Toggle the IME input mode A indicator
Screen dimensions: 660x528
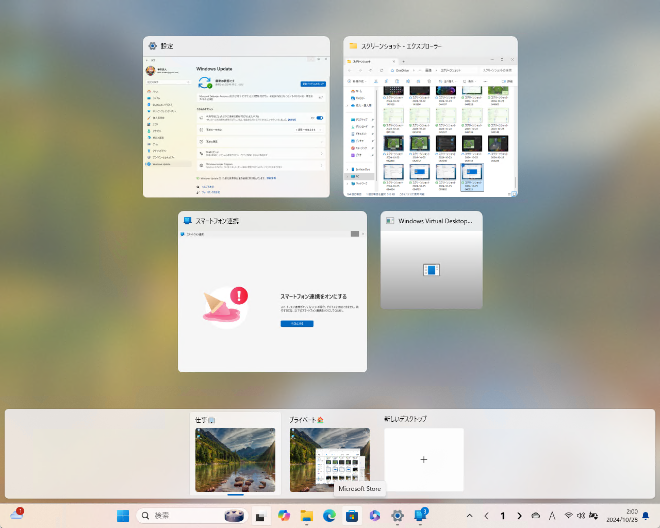pyautogui.click(x=552, y=516)
